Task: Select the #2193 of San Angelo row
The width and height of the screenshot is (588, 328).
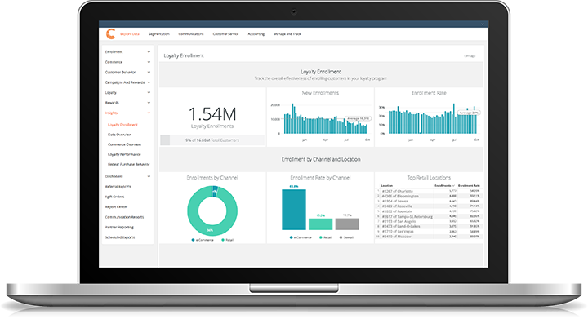Action: pyautogui.click(x=428, y=222)
